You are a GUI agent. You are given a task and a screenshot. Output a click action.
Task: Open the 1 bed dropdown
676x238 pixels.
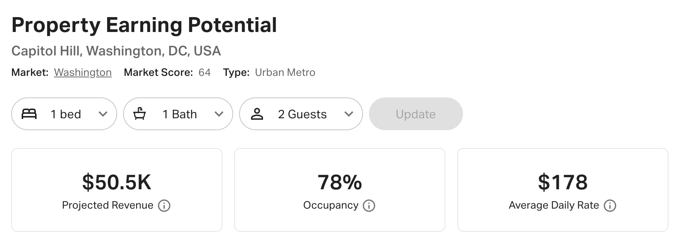point(64,114)
